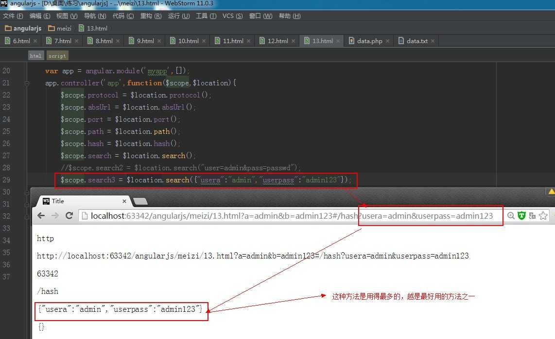Open the 文件 (File) menu
The width and height of the screenshot is (555, 339).
(13, 16)
